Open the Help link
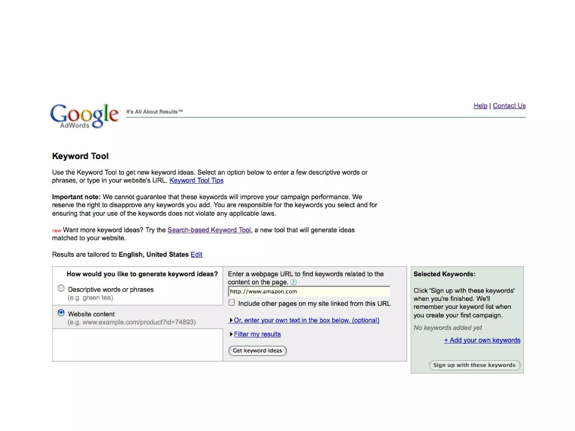 (480, 106)
